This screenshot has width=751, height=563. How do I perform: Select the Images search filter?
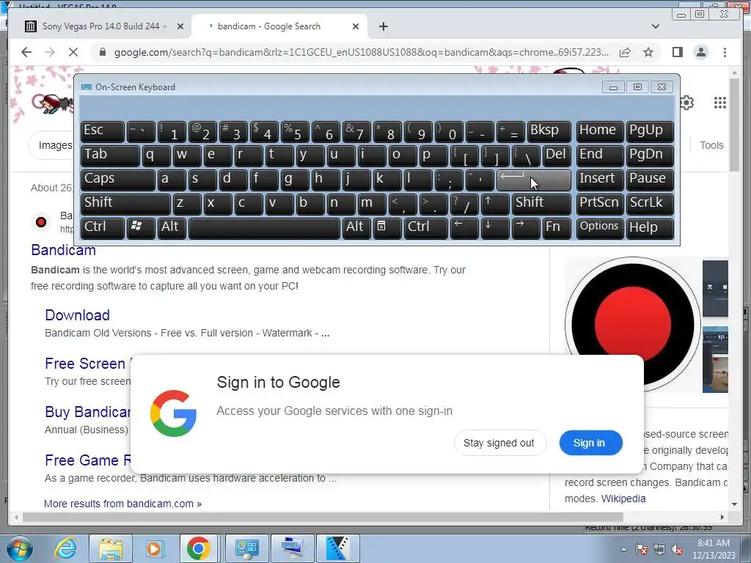tap(54, 145)
